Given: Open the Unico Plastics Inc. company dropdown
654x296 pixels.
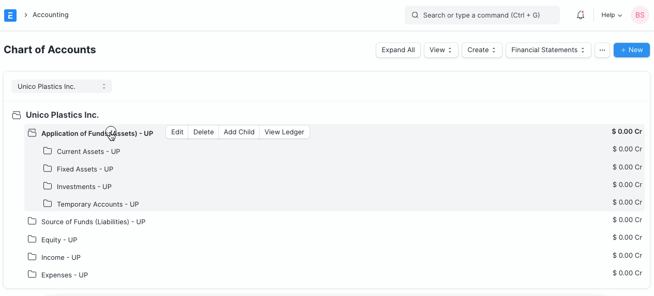Looking at the screenshot, I should (62, 87).
